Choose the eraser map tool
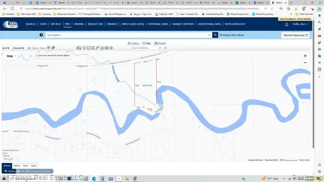Image resolution: width=324 pixels, height=182 pixels. pyautogui.click(x=102, y=48)
